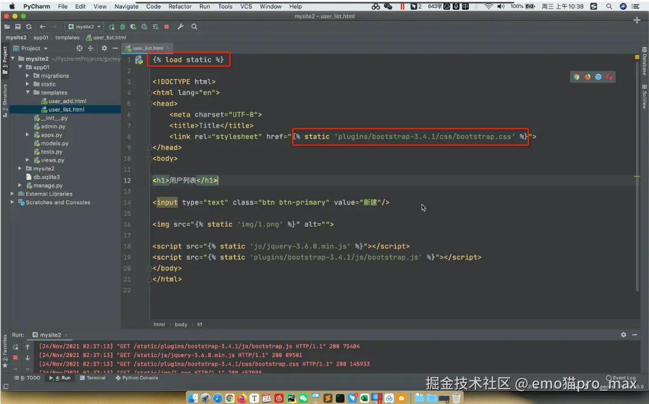Expand the static folder
The image size is (649, 404).
pyautogui.click(x=27, y=84)
